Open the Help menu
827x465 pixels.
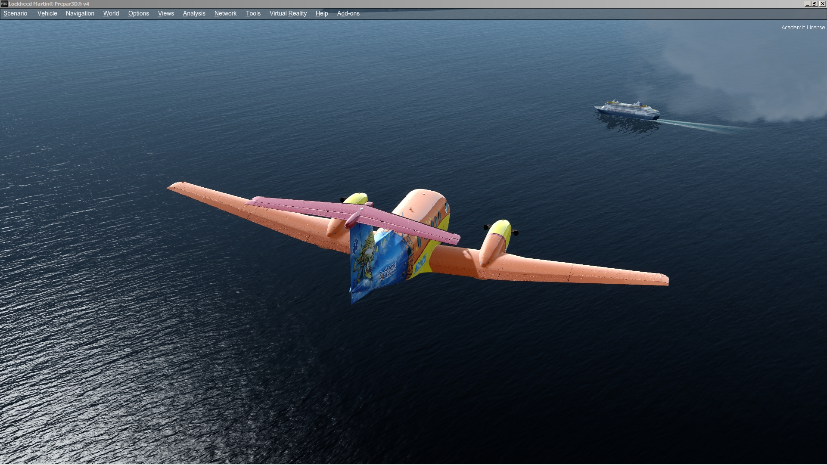(x=321, y=13)
